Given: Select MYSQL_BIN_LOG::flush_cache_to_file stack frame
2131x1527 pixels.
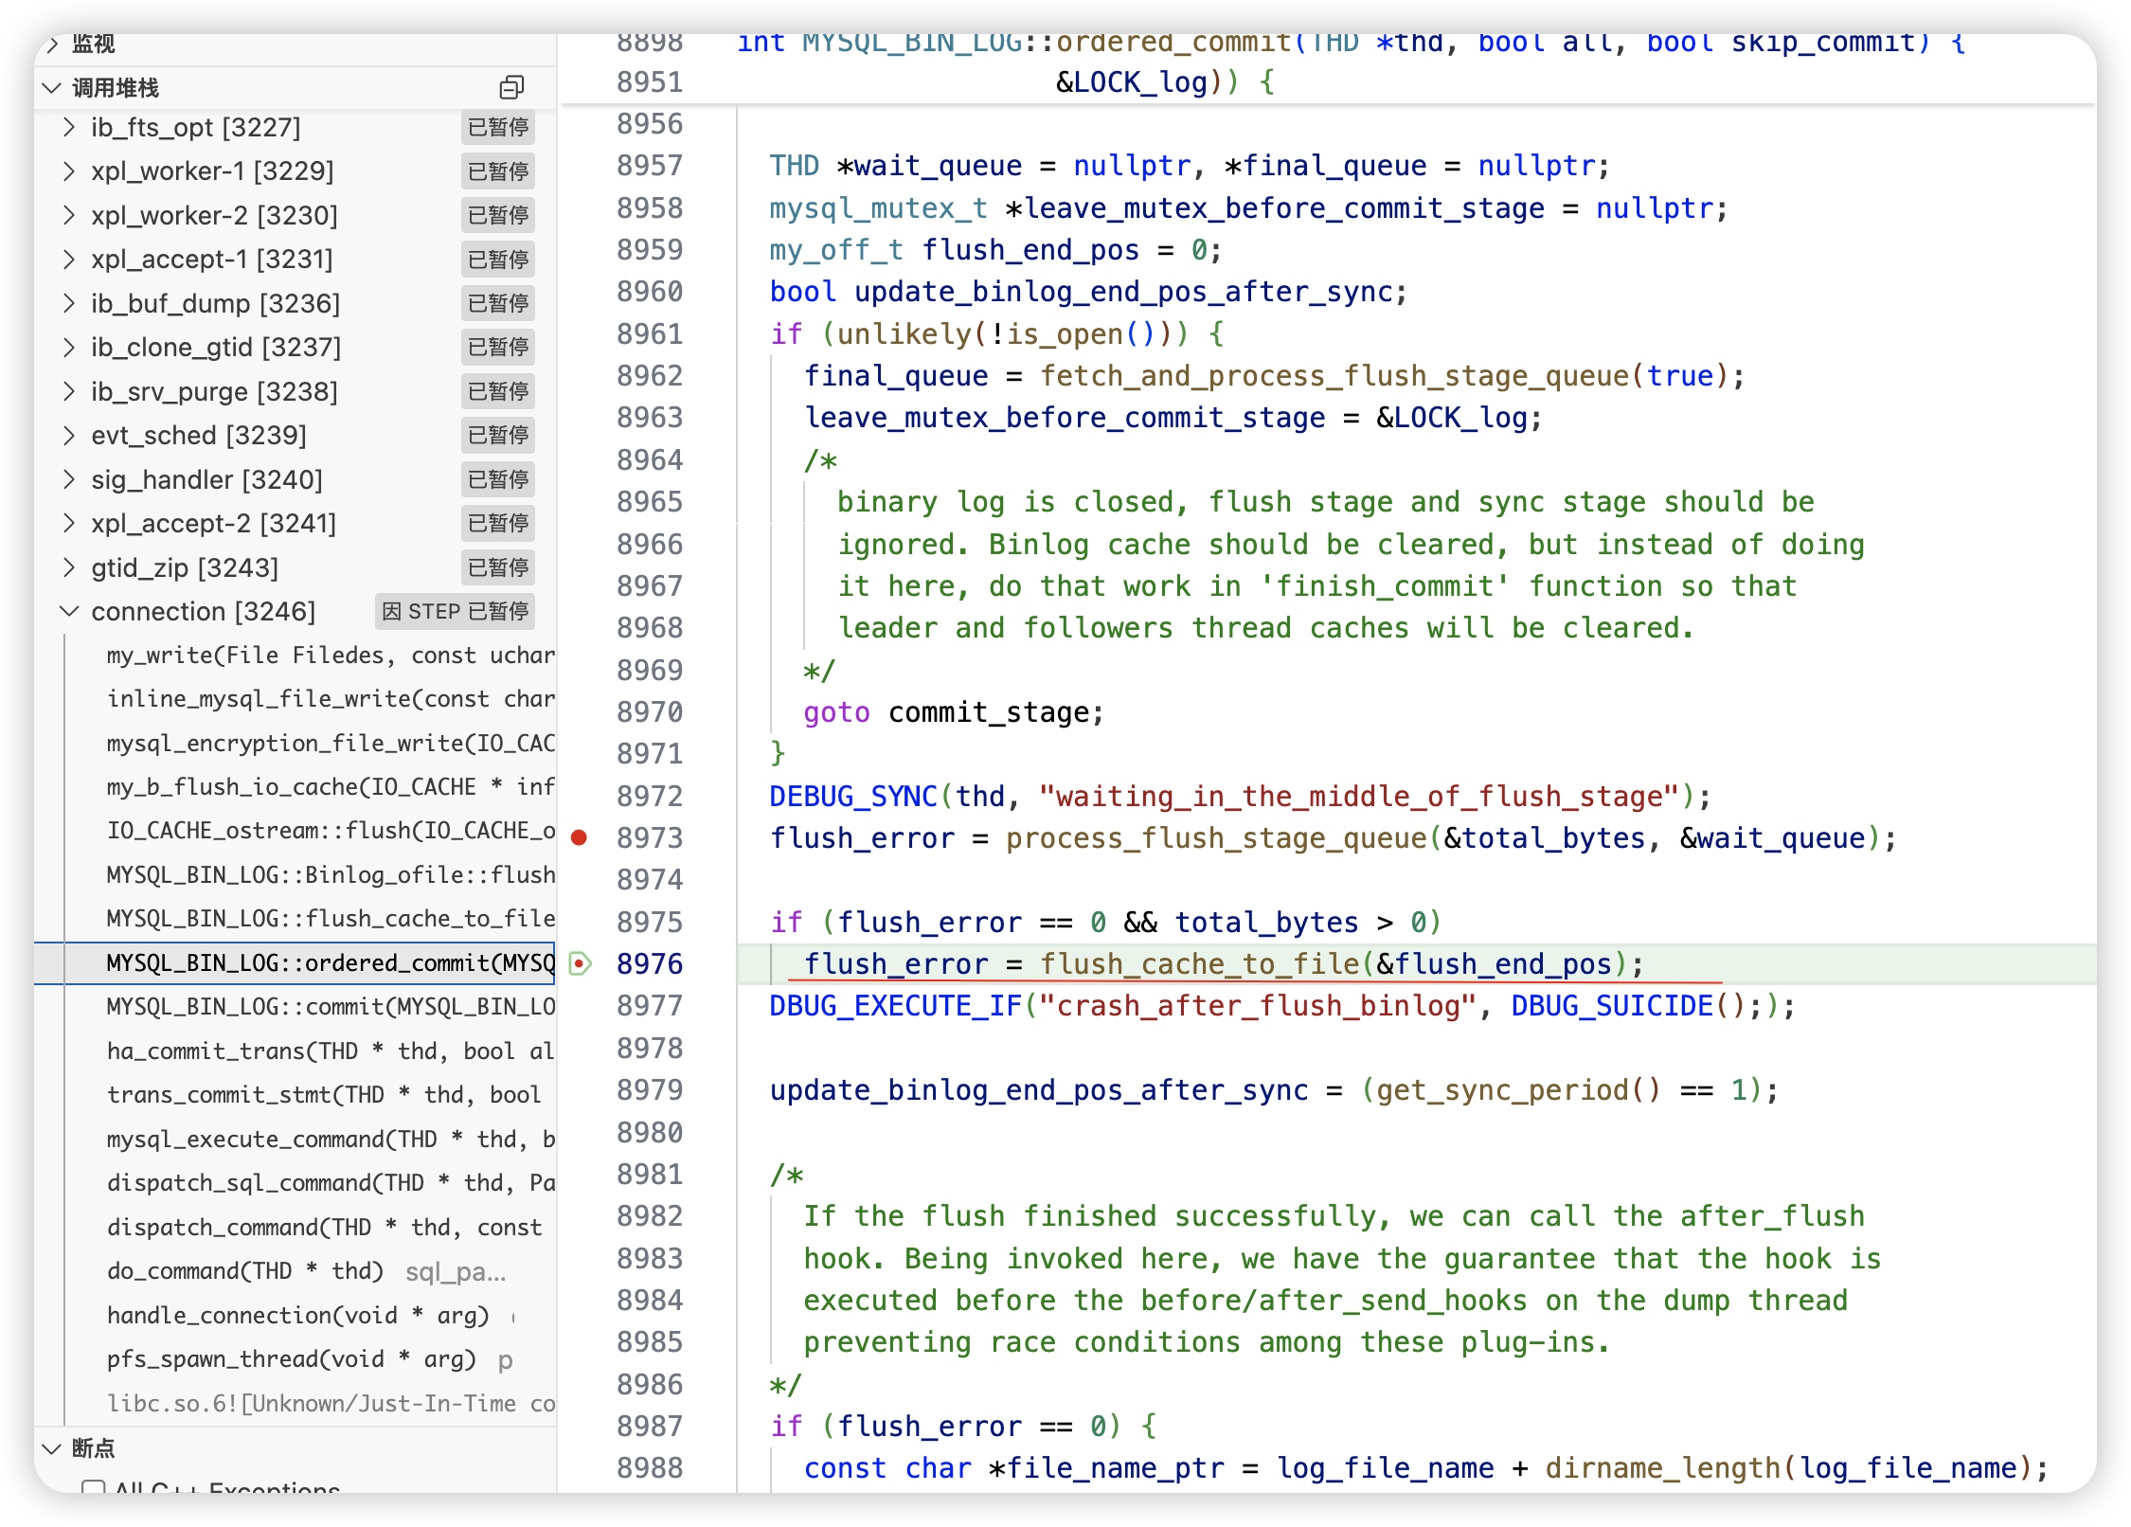Looking at the screenshot, I should click(x=330, y=918).
